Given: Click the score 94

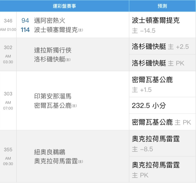Looking at the screenshot, I should coord(25,20).
